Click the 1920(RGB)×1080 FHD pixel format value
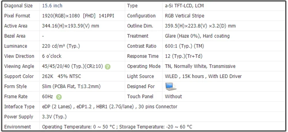 (x=78, y=16)
